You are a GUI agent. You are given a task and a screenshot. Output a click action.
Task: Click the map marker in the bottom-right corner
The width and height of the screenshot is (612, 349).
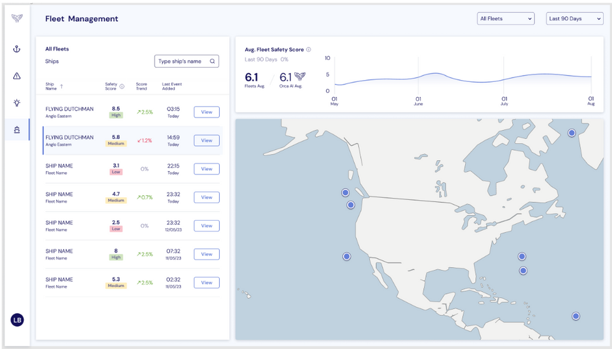(x=576, y=316)
